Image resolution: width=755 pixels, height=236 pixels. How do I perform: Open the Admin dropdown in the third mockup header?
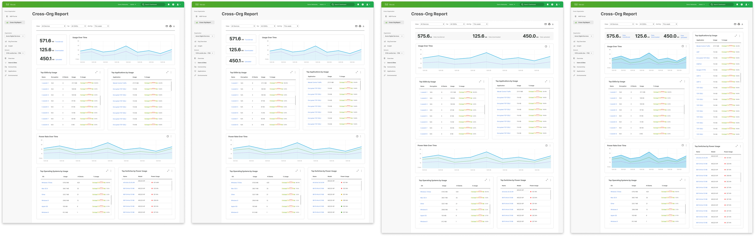[512, 5]
